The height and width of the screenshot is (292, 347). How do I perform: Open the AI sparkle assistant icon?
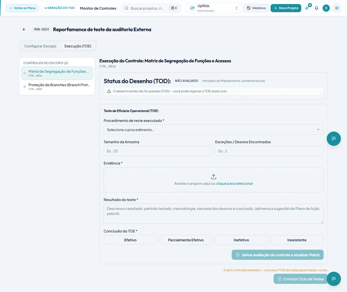coord(307,8)
